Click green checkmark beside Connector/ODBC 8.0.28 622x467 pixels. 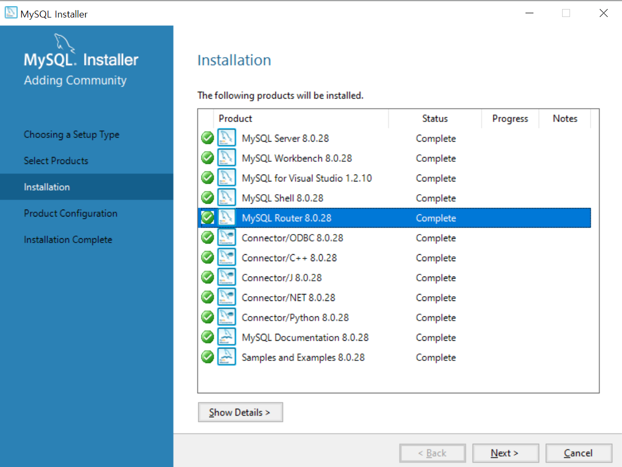click(x=207, y=237)
